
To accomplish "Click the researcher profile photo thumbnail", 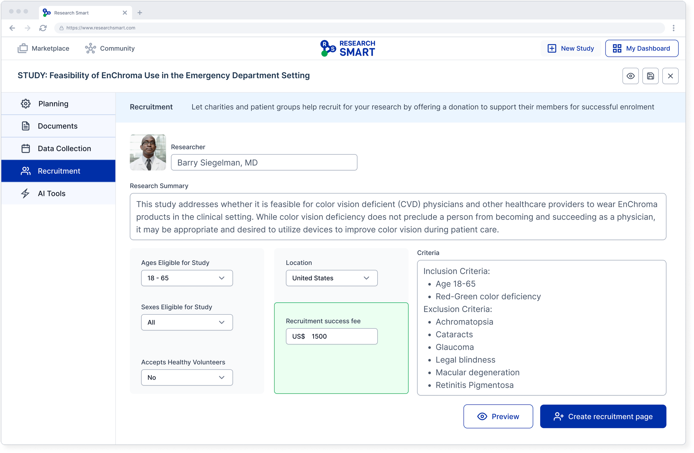I will coord(148,152).
